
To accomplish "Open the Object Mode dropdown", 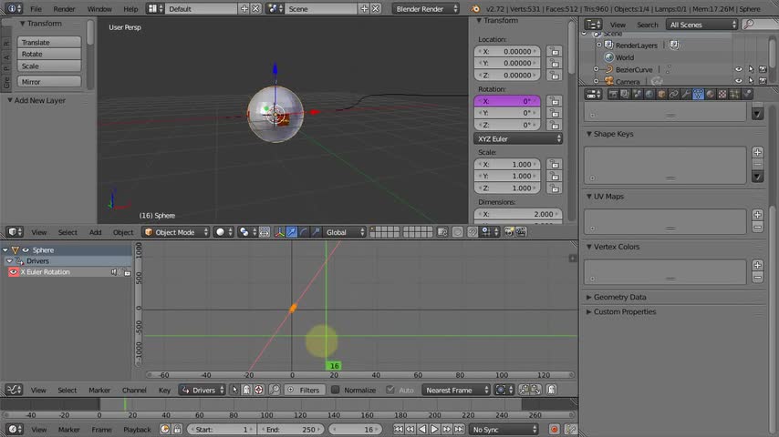I will click(x=176, y=232).
